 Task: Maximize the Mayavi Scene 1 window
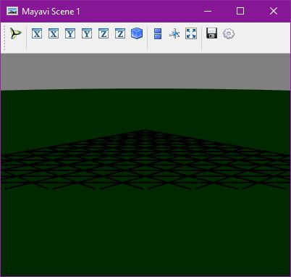[240, 11]
